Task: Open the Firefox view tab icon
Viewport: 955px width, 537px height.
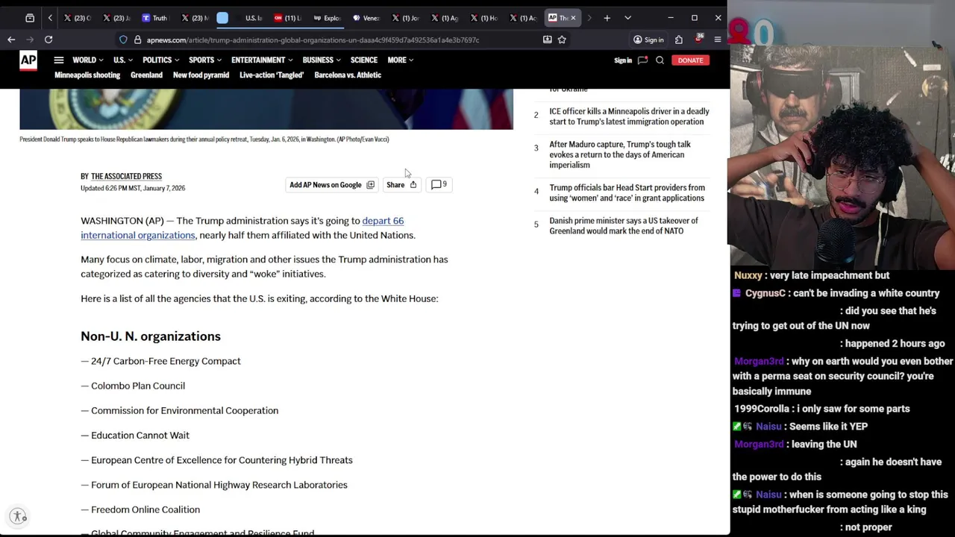Action: (30, 18)
